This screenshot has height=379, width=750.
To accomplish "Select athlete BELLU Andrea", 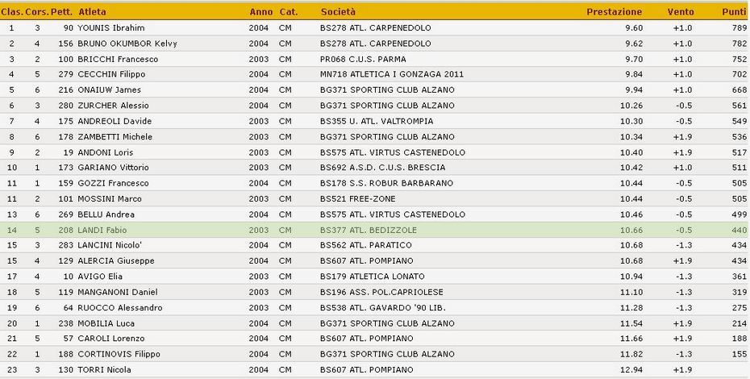I will click(106, 214).
